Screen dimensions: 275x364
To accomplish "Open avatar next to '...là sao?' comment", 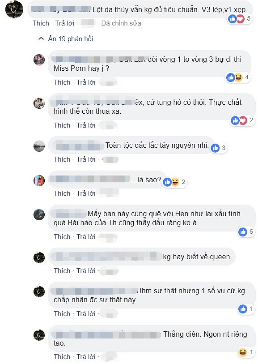I will [x=39, y=180].
